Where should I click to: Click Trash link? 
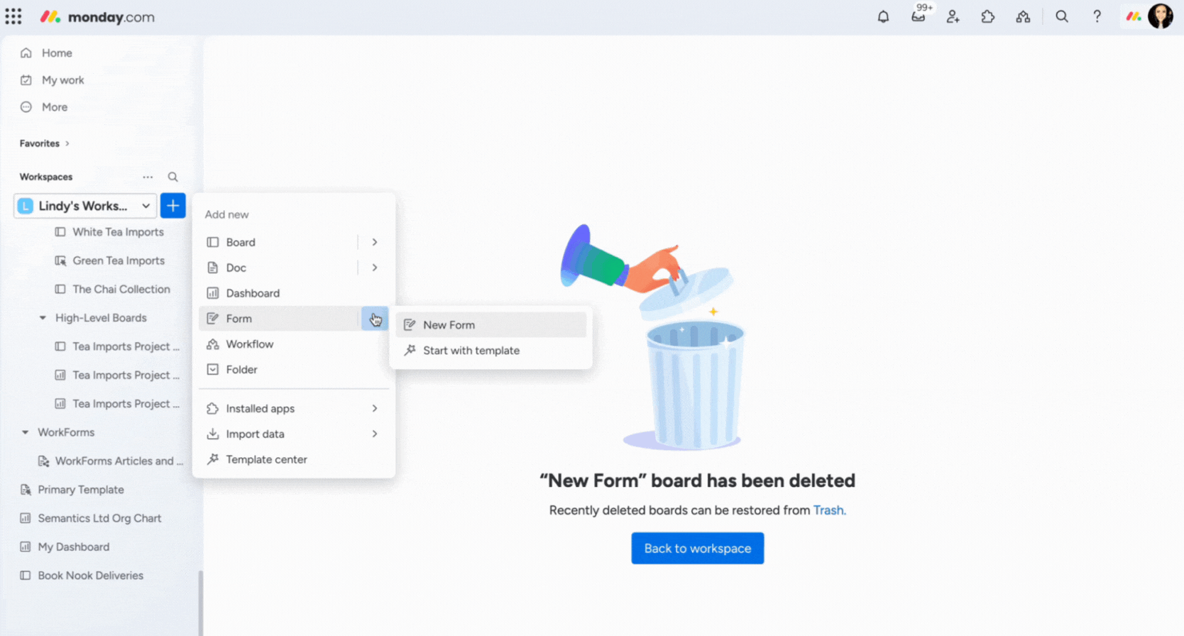click(828, 510)
